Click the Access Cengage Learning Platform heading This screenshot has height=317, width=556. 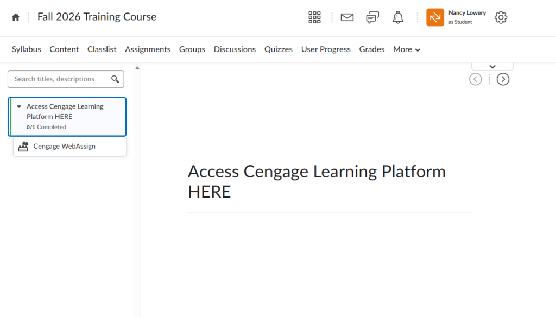pos(317,181)
